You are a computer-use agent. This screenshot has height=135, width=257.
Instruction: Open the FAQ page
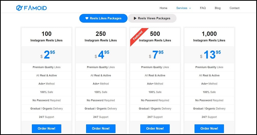click(203, 8)
